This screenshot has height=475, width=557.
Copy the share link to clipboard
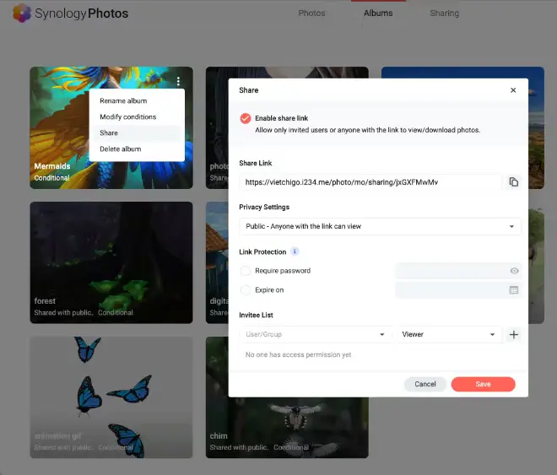coord(513,181)
